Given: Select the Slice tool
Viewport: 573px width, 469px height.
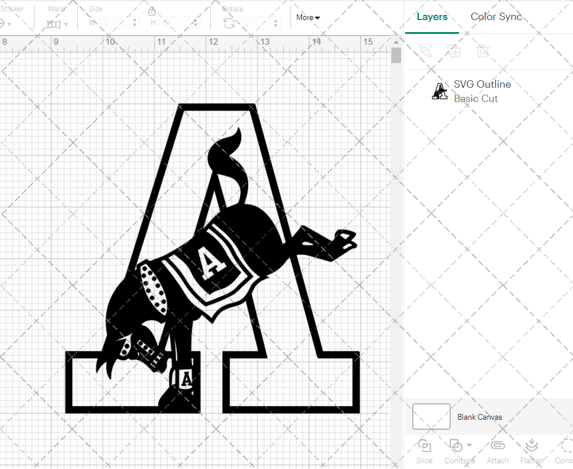Looking at the screenshot, I should click(x=424, y=451).
